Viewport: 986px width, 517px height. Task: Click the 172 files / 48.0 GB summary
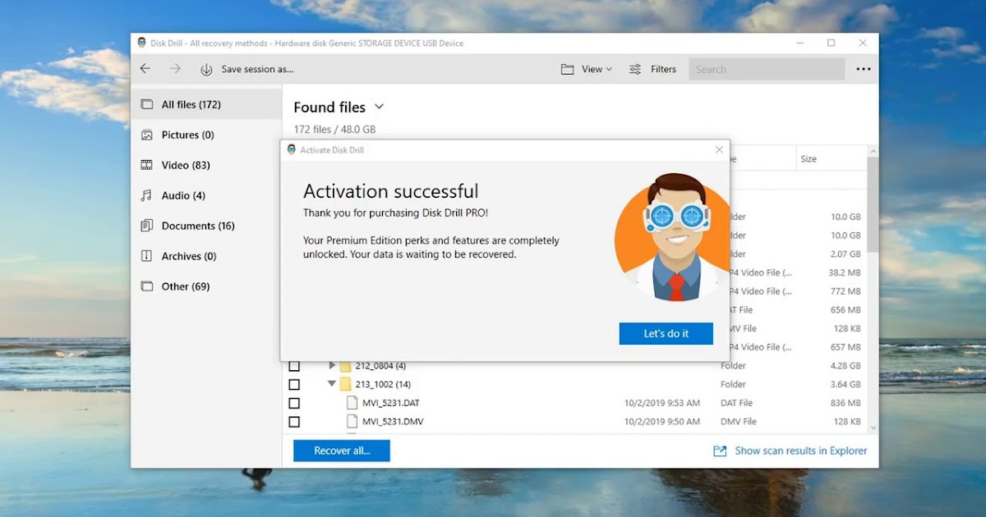tap(334, 130)
